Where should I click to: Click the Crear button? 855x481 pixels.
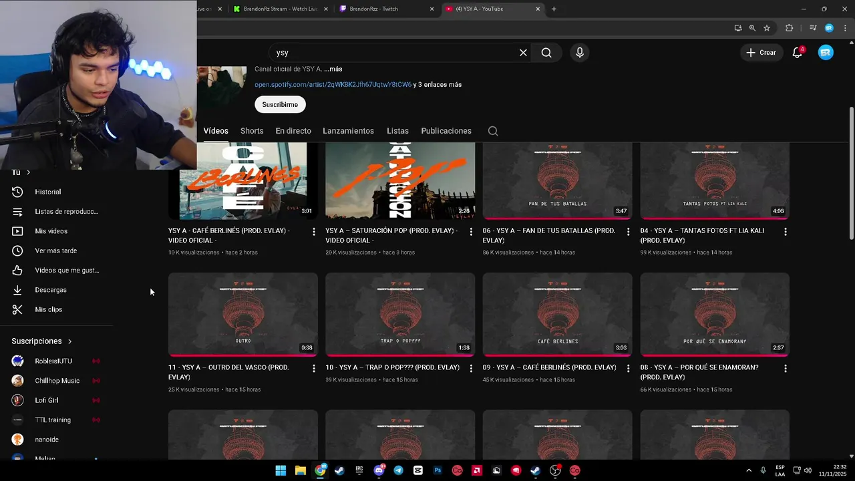pos(761,53)
